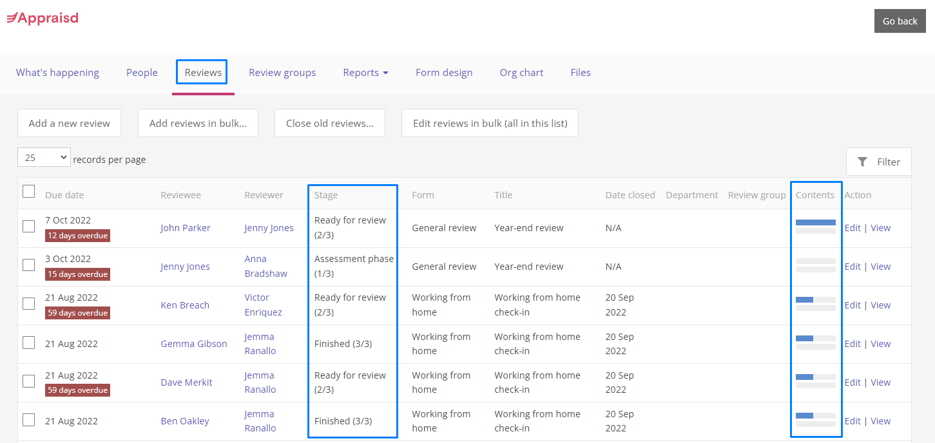Click View in Anna Bradshaw's review row
This screenshot has width=935, height=443.
pos(880,267)
